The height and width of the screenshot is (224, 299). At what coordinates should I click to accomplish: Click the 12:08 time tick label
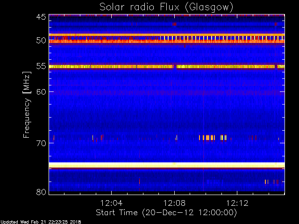(174, 203)
